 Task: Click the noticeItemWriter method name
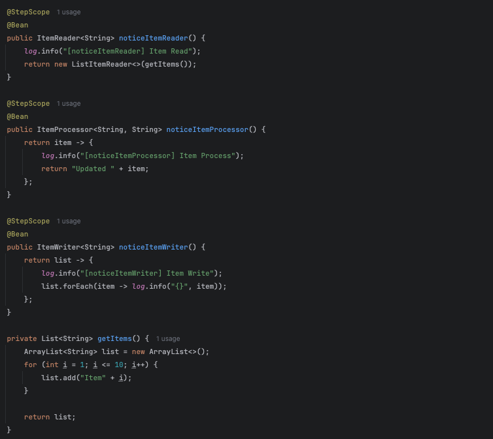click(x=154, y=248)
